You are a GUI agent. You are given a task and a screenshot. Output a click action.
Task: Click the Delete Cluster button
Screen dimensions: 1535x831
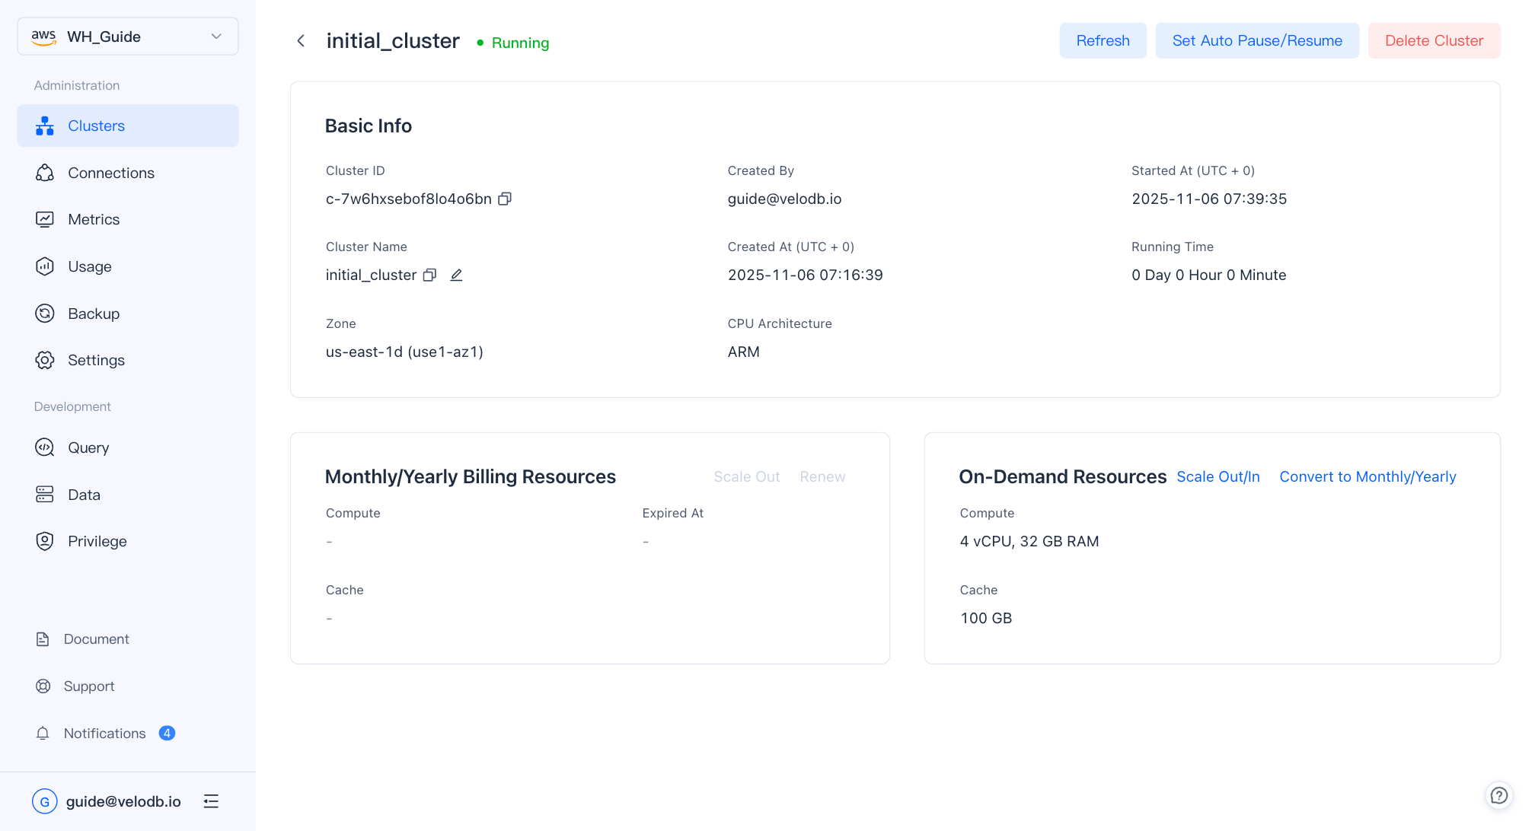(1434, 40)
